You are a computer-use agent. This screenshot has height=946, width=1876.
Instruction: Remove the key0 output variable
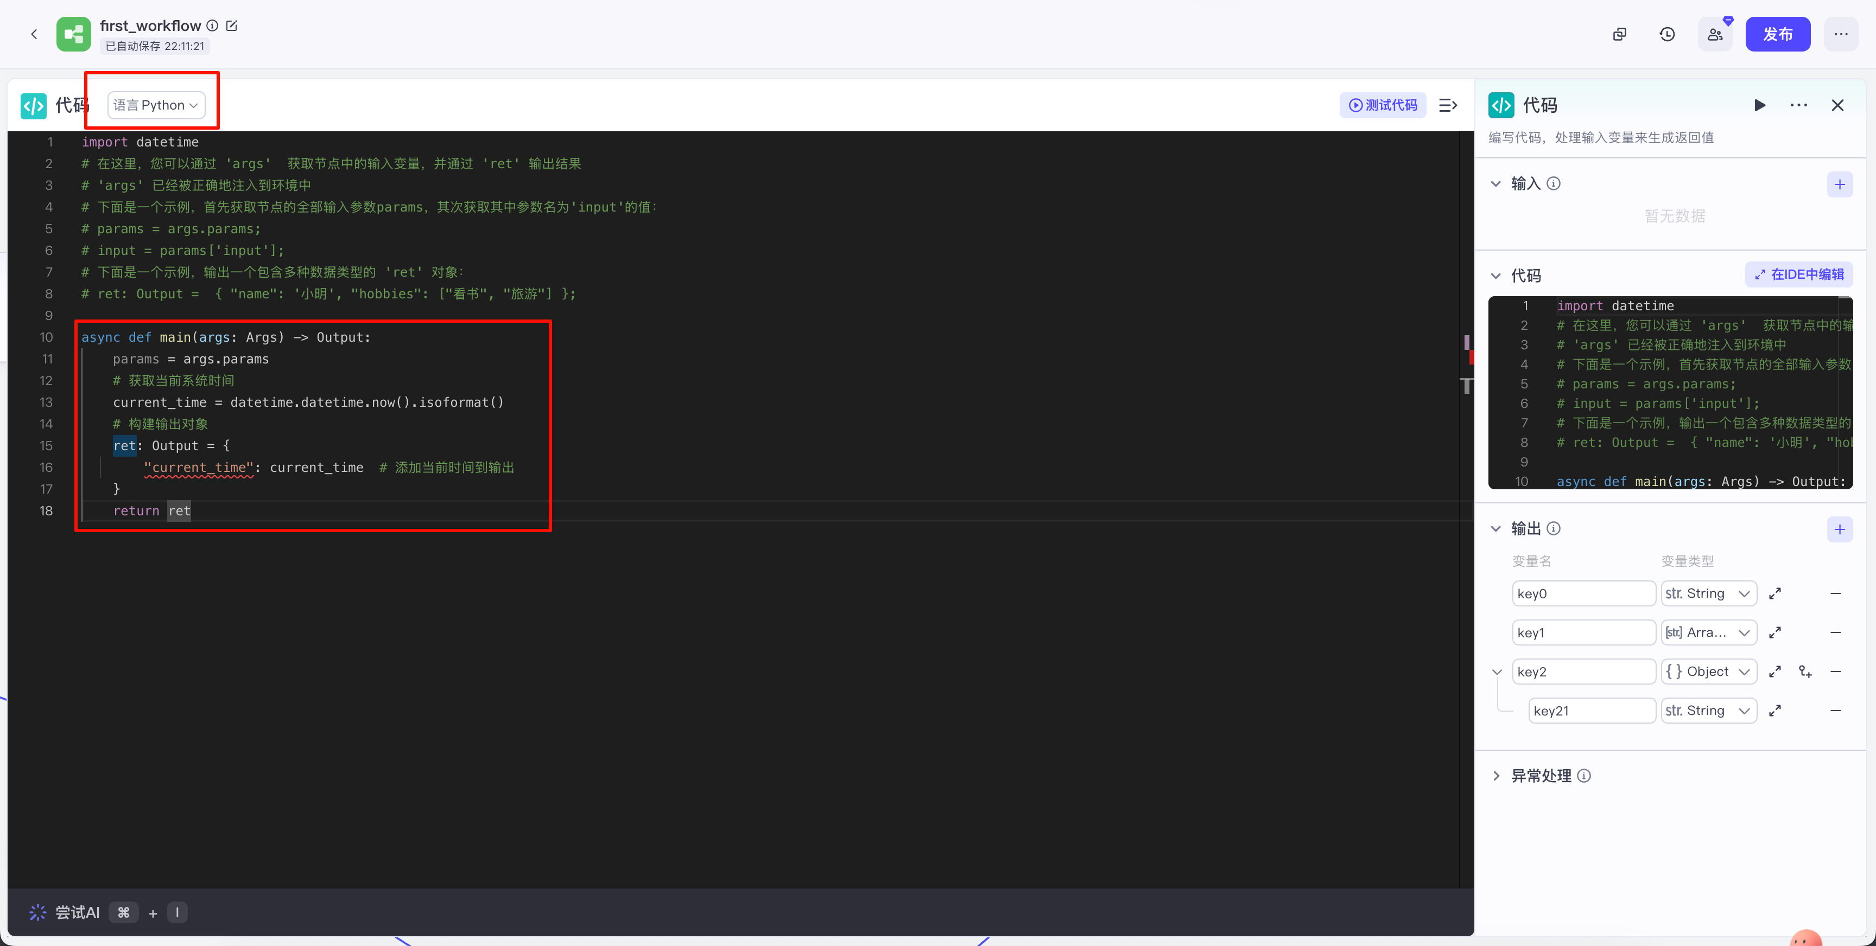(x=1835, y=594)
